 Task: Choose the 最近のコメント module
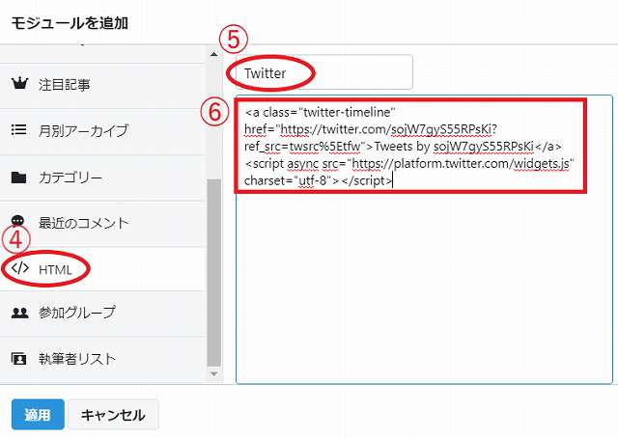coord(102,224)
